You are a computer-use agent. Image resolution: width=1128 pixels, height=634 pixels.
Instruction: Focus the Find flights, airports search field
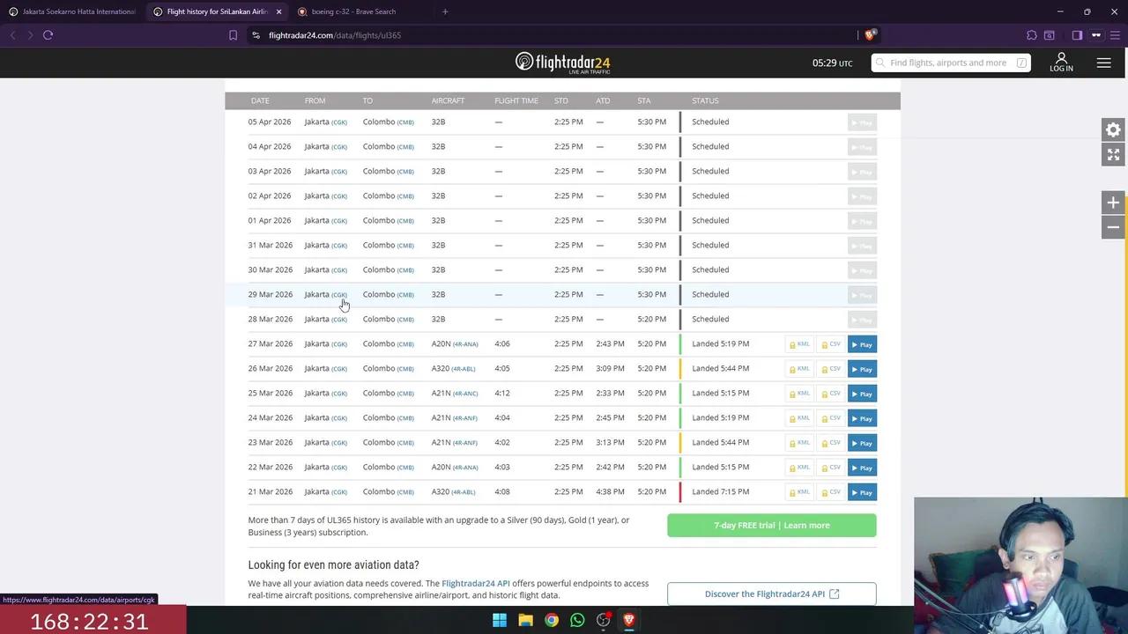tap(950, 63)
